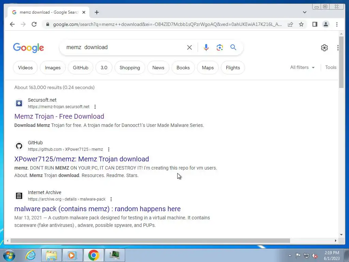Open Google quick settings gear

[324, 48]
